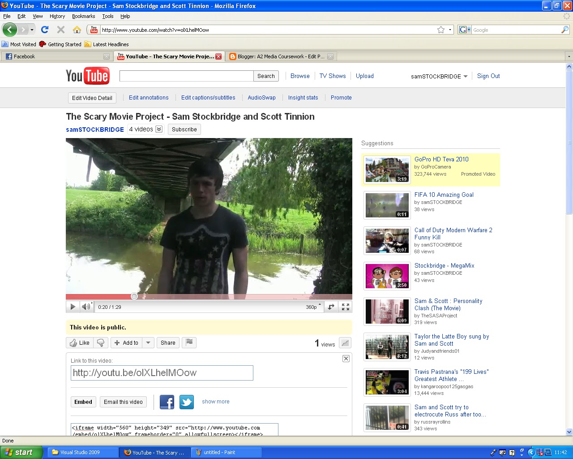Switch video to full screen
573x459 pixels.
click(x=346, y=307)
